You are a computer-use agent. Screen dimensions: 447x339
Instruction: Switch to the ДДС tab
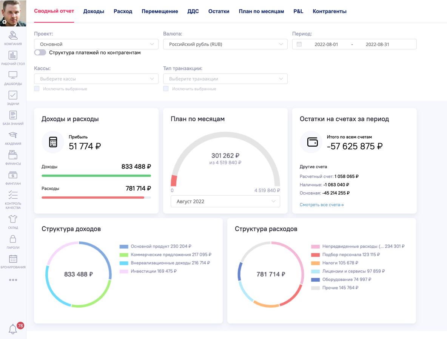click(193, 11)
